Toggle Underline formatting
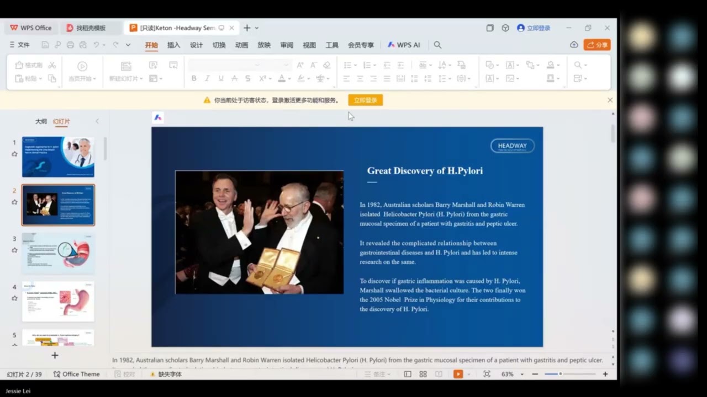Image resolution: width=707 pixels, height=397 pixels. pyautogui.click(x=221, y=78)
